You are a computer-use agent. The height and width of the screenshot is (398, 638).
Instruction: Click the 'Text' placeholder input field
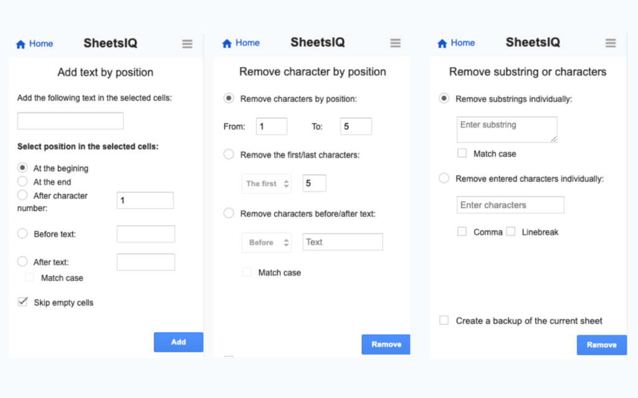click(x=343, y=242)
